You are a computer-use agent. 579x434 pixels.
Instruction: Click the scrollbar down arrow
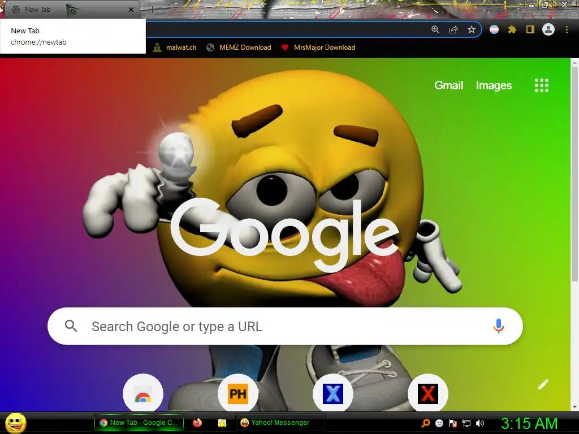tap(574, 407)
